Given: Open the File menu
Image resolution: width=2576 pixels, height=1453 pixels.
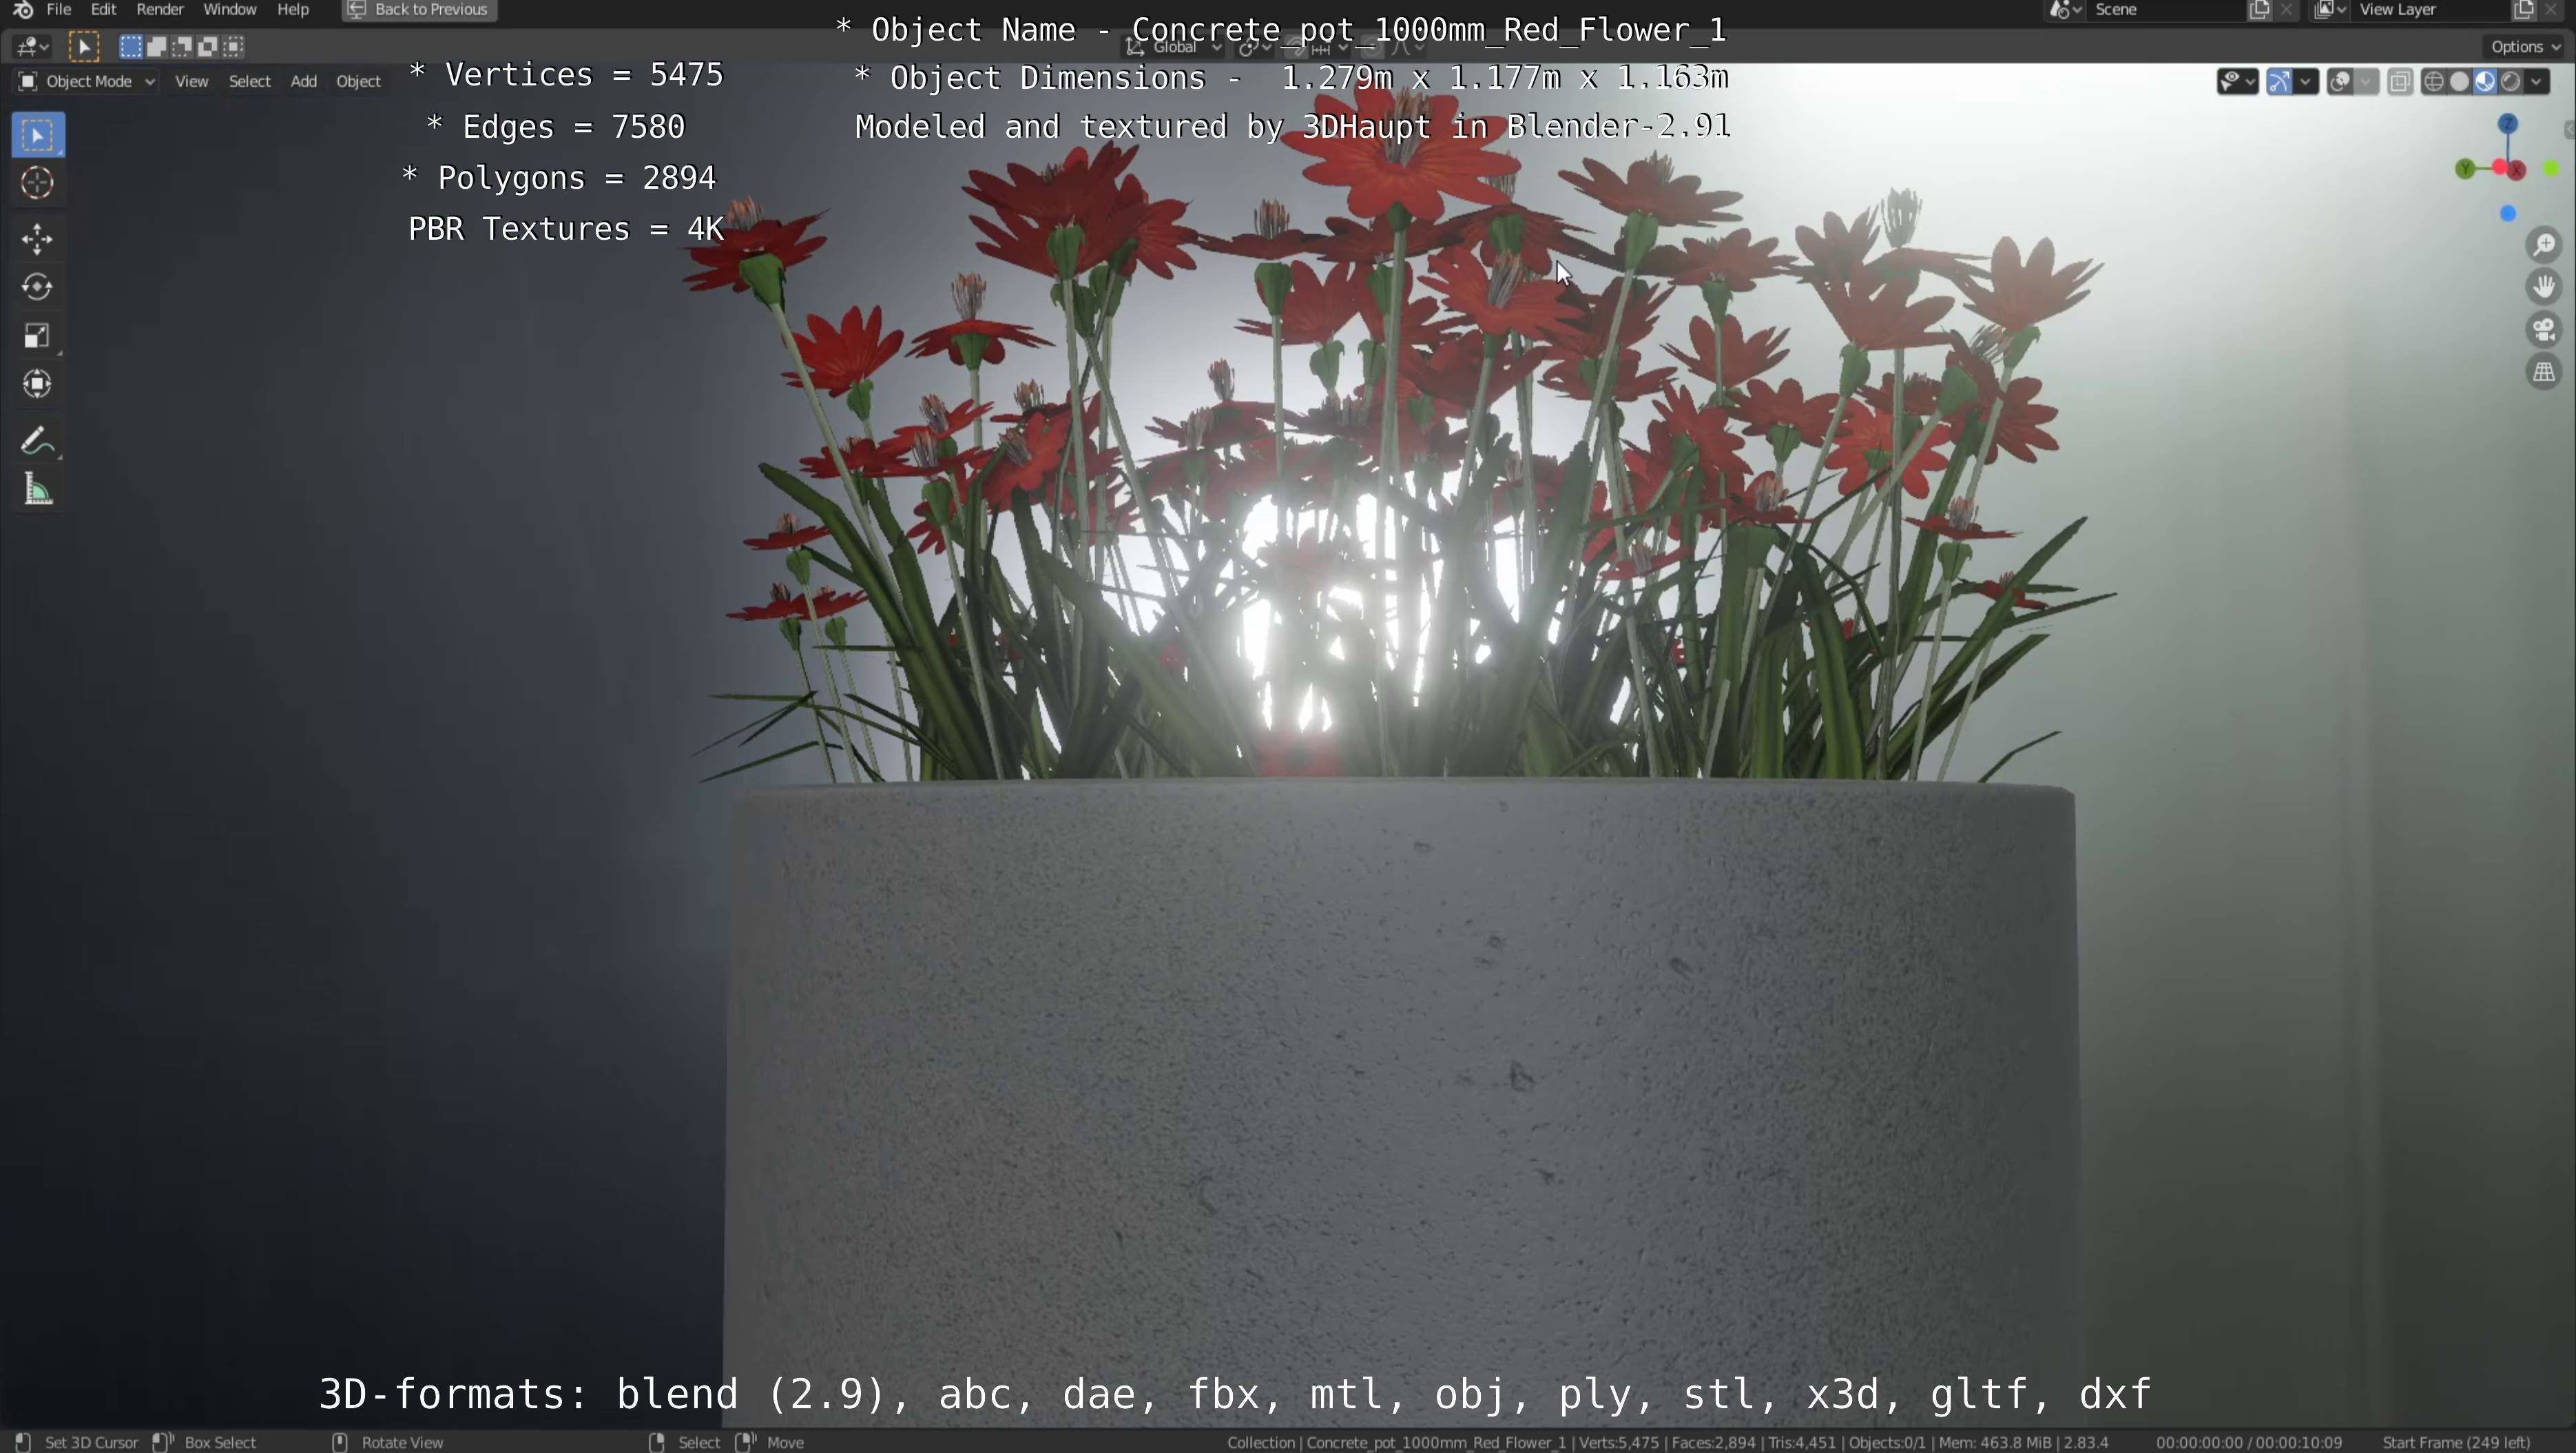Looking at the screenshot, I should (x=59, y=10).
